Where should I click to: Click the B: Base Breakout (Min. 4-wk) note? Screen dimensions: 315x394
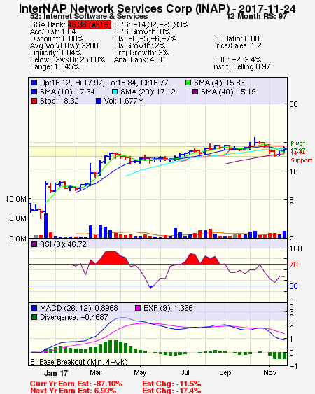(79, 362)
